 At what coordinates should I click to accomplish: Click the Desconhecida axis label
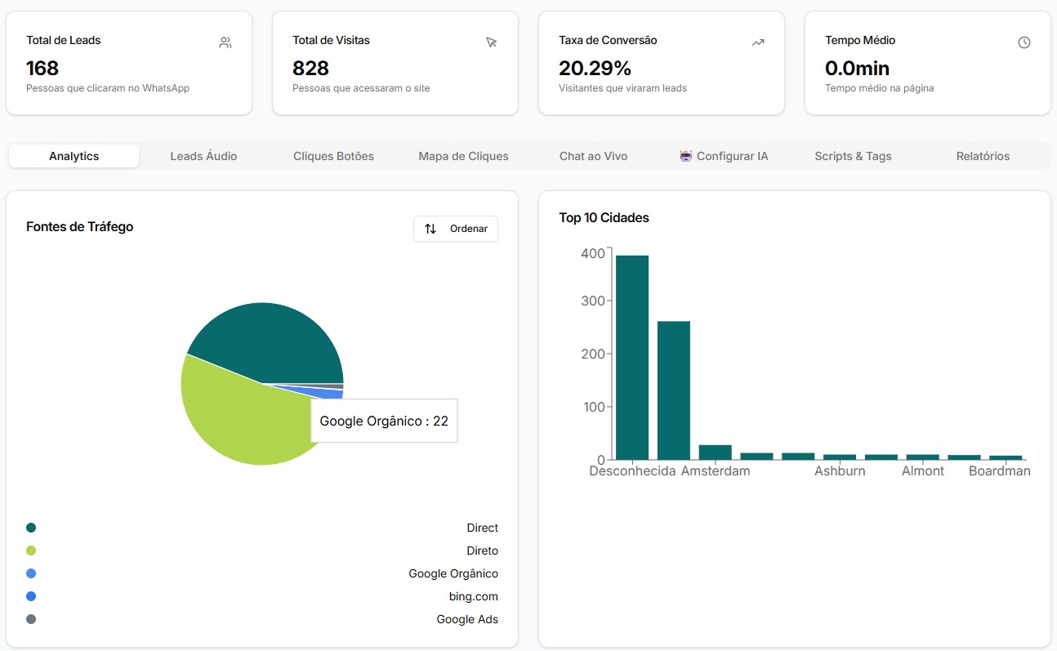(632, 471)
